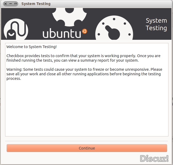Click the Checkbox description paragraph
This screenshot has height=165, width=173.
(x=83, y=58)
